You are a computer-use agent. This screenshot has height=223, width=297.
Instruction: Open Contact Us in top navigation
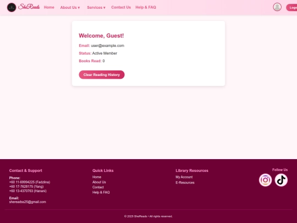click(x=121, y=7)
